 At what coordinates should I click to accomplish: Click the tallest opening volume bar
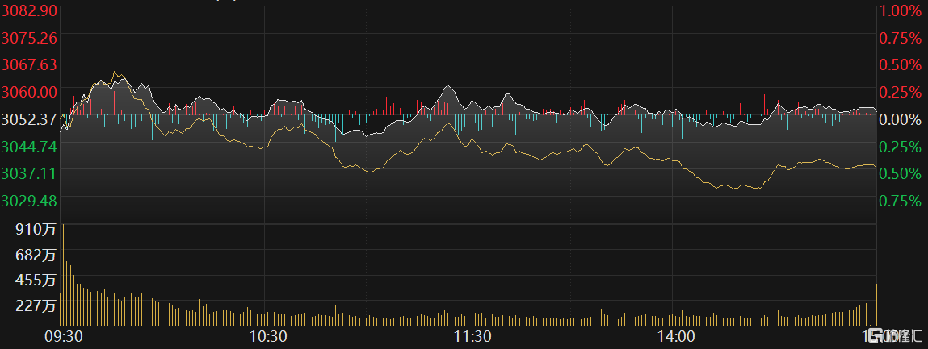pos(63,274)
